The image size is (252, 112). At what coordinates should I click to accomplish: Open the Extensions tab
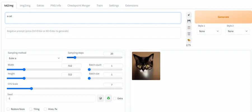pos(132,6)
